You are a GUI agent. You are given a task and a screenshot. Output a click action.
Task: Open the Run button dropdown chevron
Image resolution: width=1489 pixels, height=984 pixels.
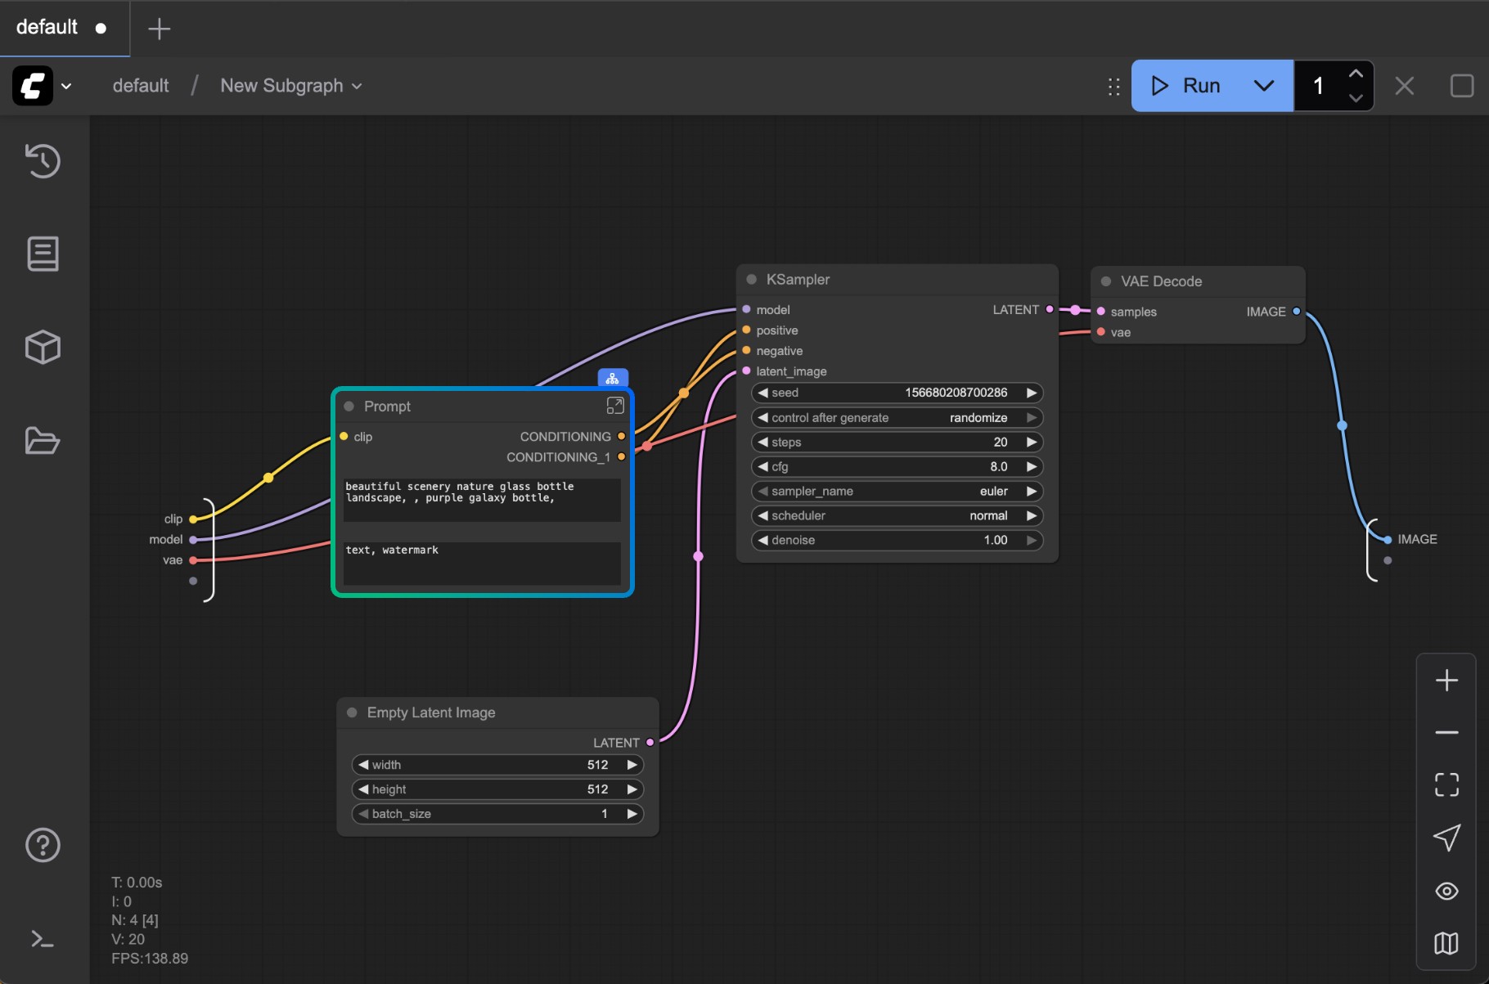tap(1263, 85)
